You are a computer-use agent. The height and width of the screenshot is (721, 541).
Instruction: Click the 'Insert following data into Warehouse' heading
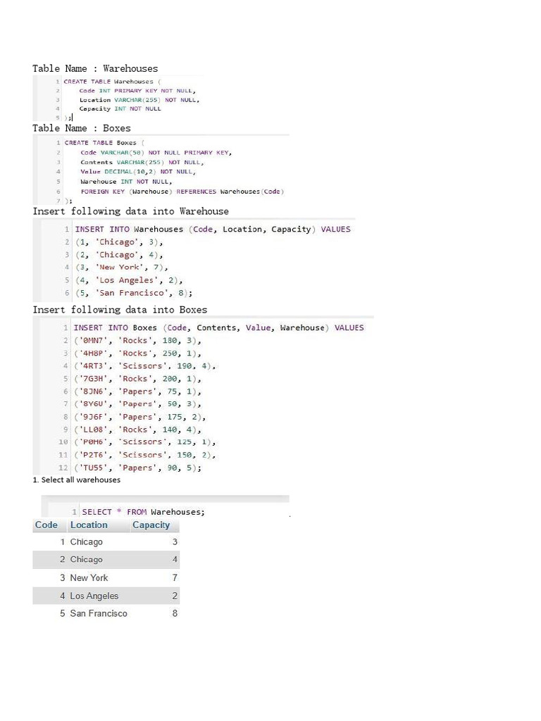click(130, 211)
